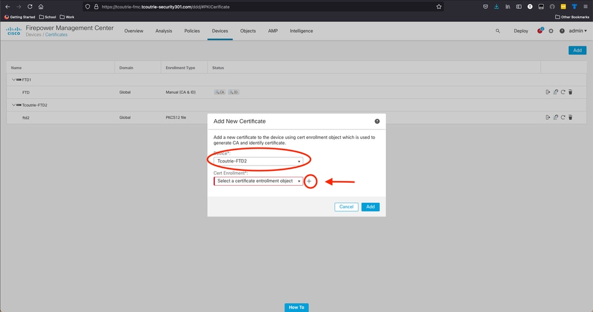The image size is (593, 312).
Task: Click the re-enroll certificate icon in FTD row
Action: 556,92
